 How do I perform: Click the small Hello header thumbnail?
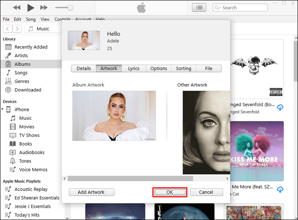coord(84,41)
